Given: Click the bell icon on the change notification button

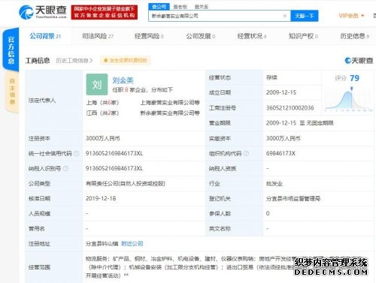Looking at the screenshot, I should (x=105, y=60).
